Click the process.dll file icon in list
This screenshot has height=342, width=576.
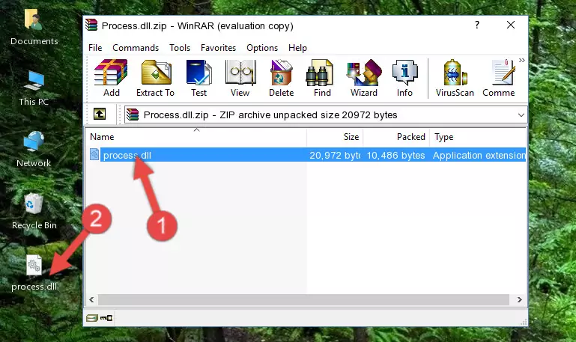(x=94, y=154)
